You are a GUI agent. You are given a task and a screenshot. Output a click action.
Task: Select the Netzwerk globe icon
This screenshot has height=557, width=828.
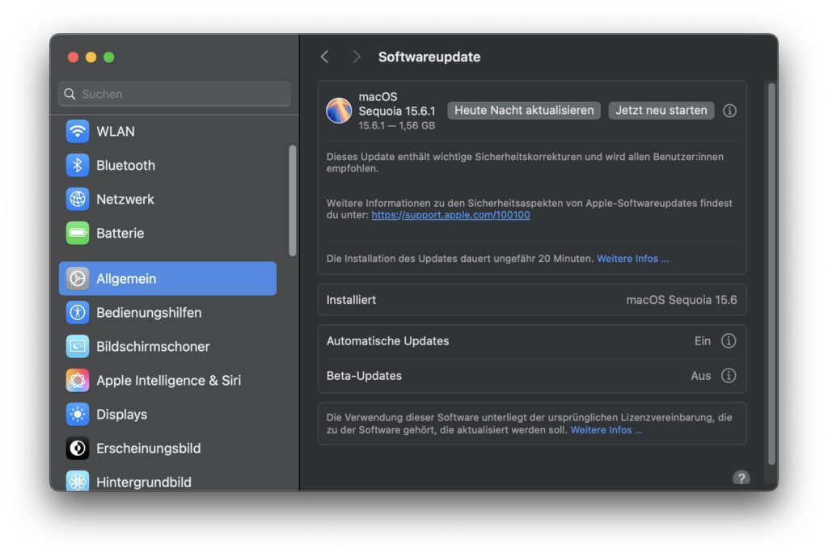tap(78, 199)
